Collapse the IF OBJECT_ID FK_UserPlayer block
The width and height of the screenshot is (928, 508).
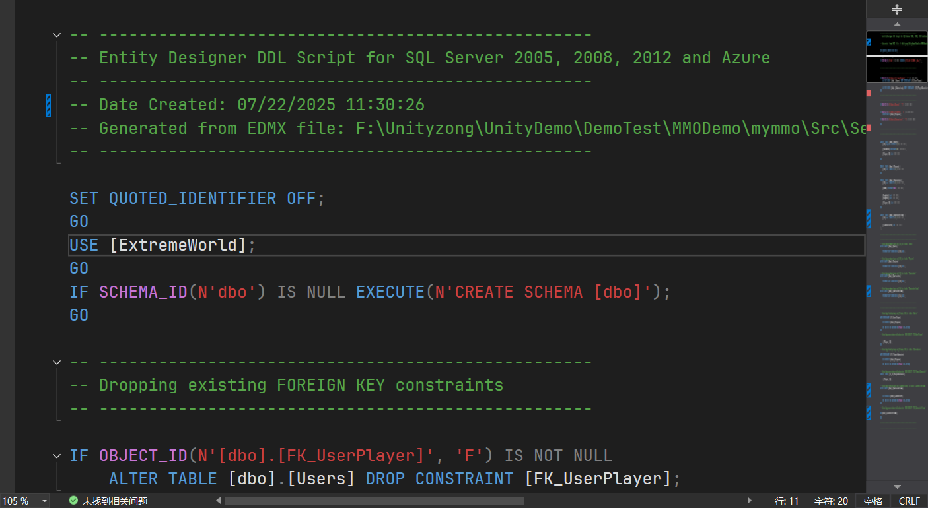57,456
